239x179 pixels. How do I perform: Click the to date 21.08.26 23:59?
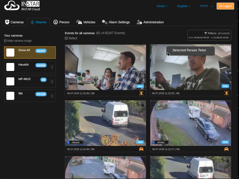(221, 38)
